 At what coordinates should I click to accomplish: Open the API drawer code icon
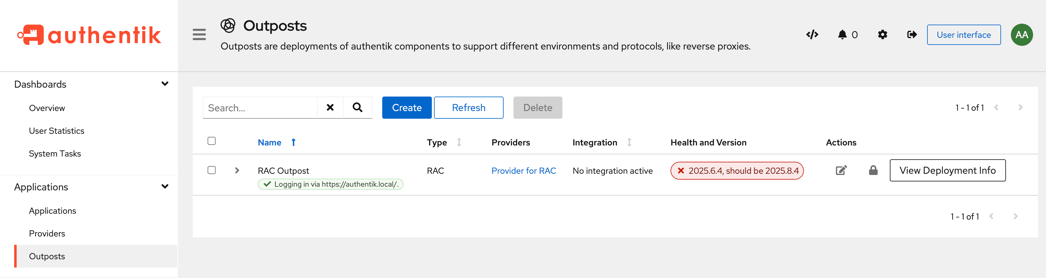click(812, 35)
